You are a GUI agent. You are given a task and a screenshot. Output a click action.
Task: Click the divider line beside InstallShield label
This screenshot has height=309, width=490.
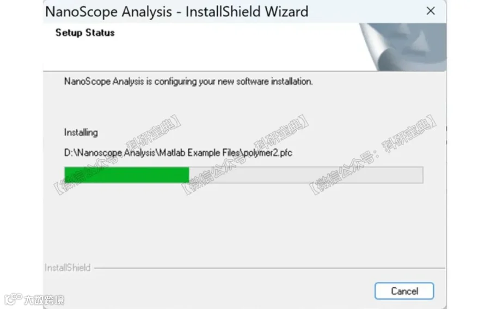pyautogui.click(x=269, y=268)
